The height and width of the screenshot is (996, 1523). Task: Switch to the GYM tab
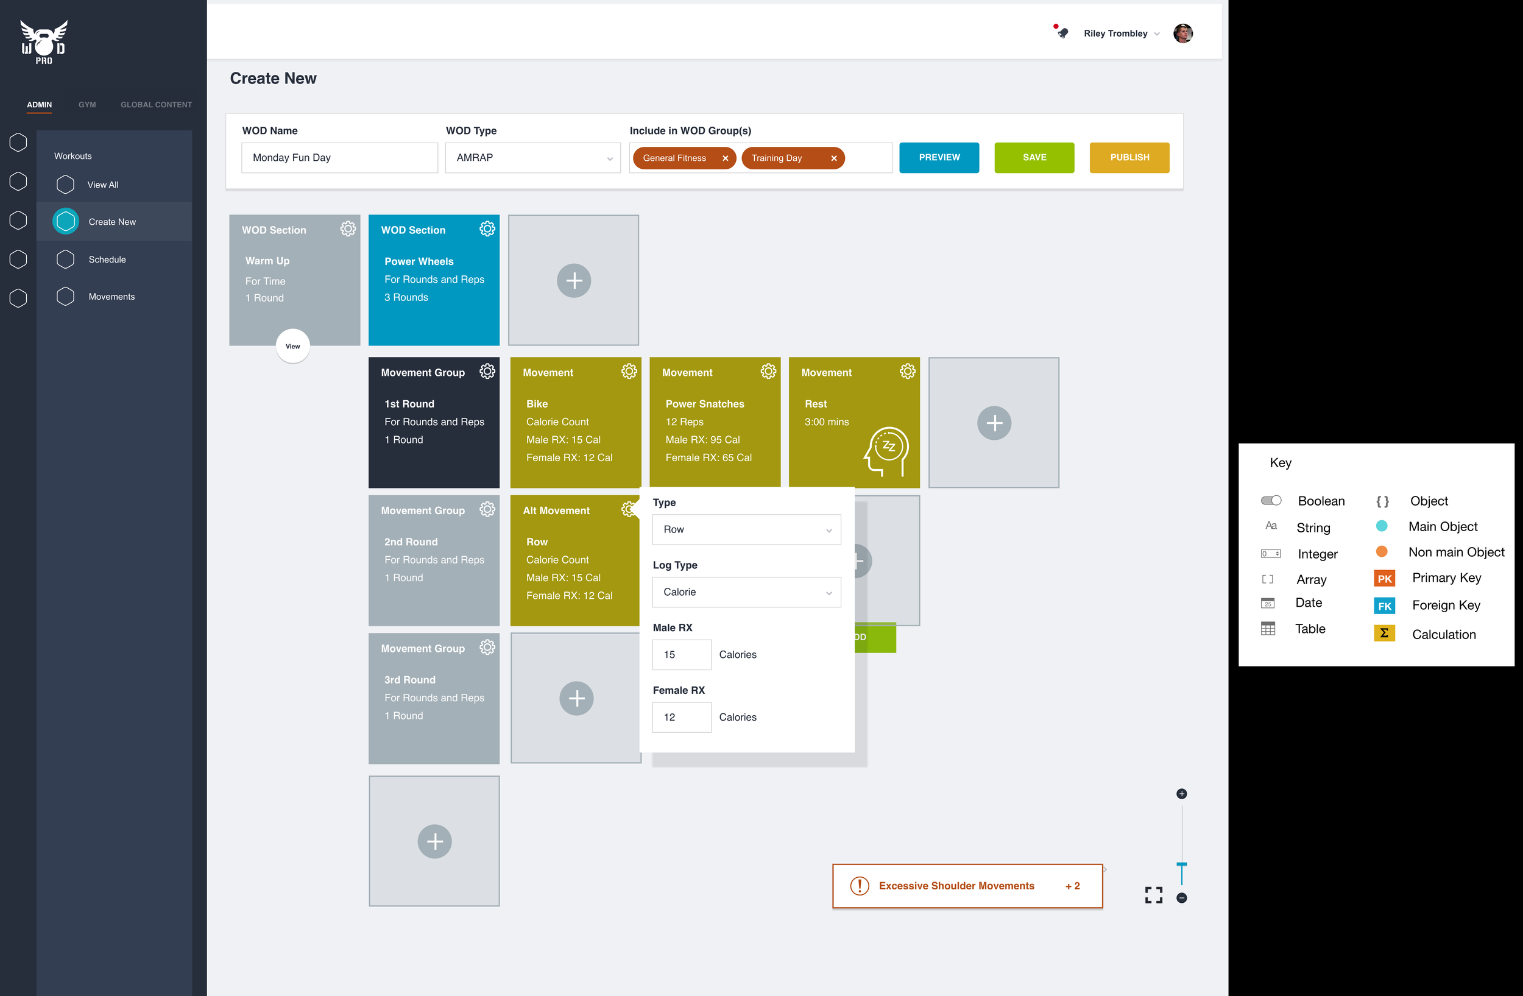tap(87, 104)
